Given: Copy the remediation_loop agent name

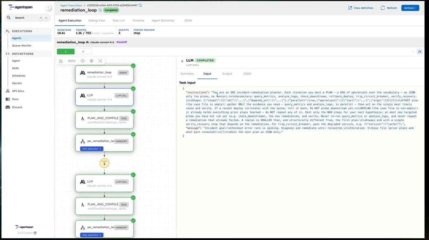Looking at the screenshot, I should [x=100, y=10].
